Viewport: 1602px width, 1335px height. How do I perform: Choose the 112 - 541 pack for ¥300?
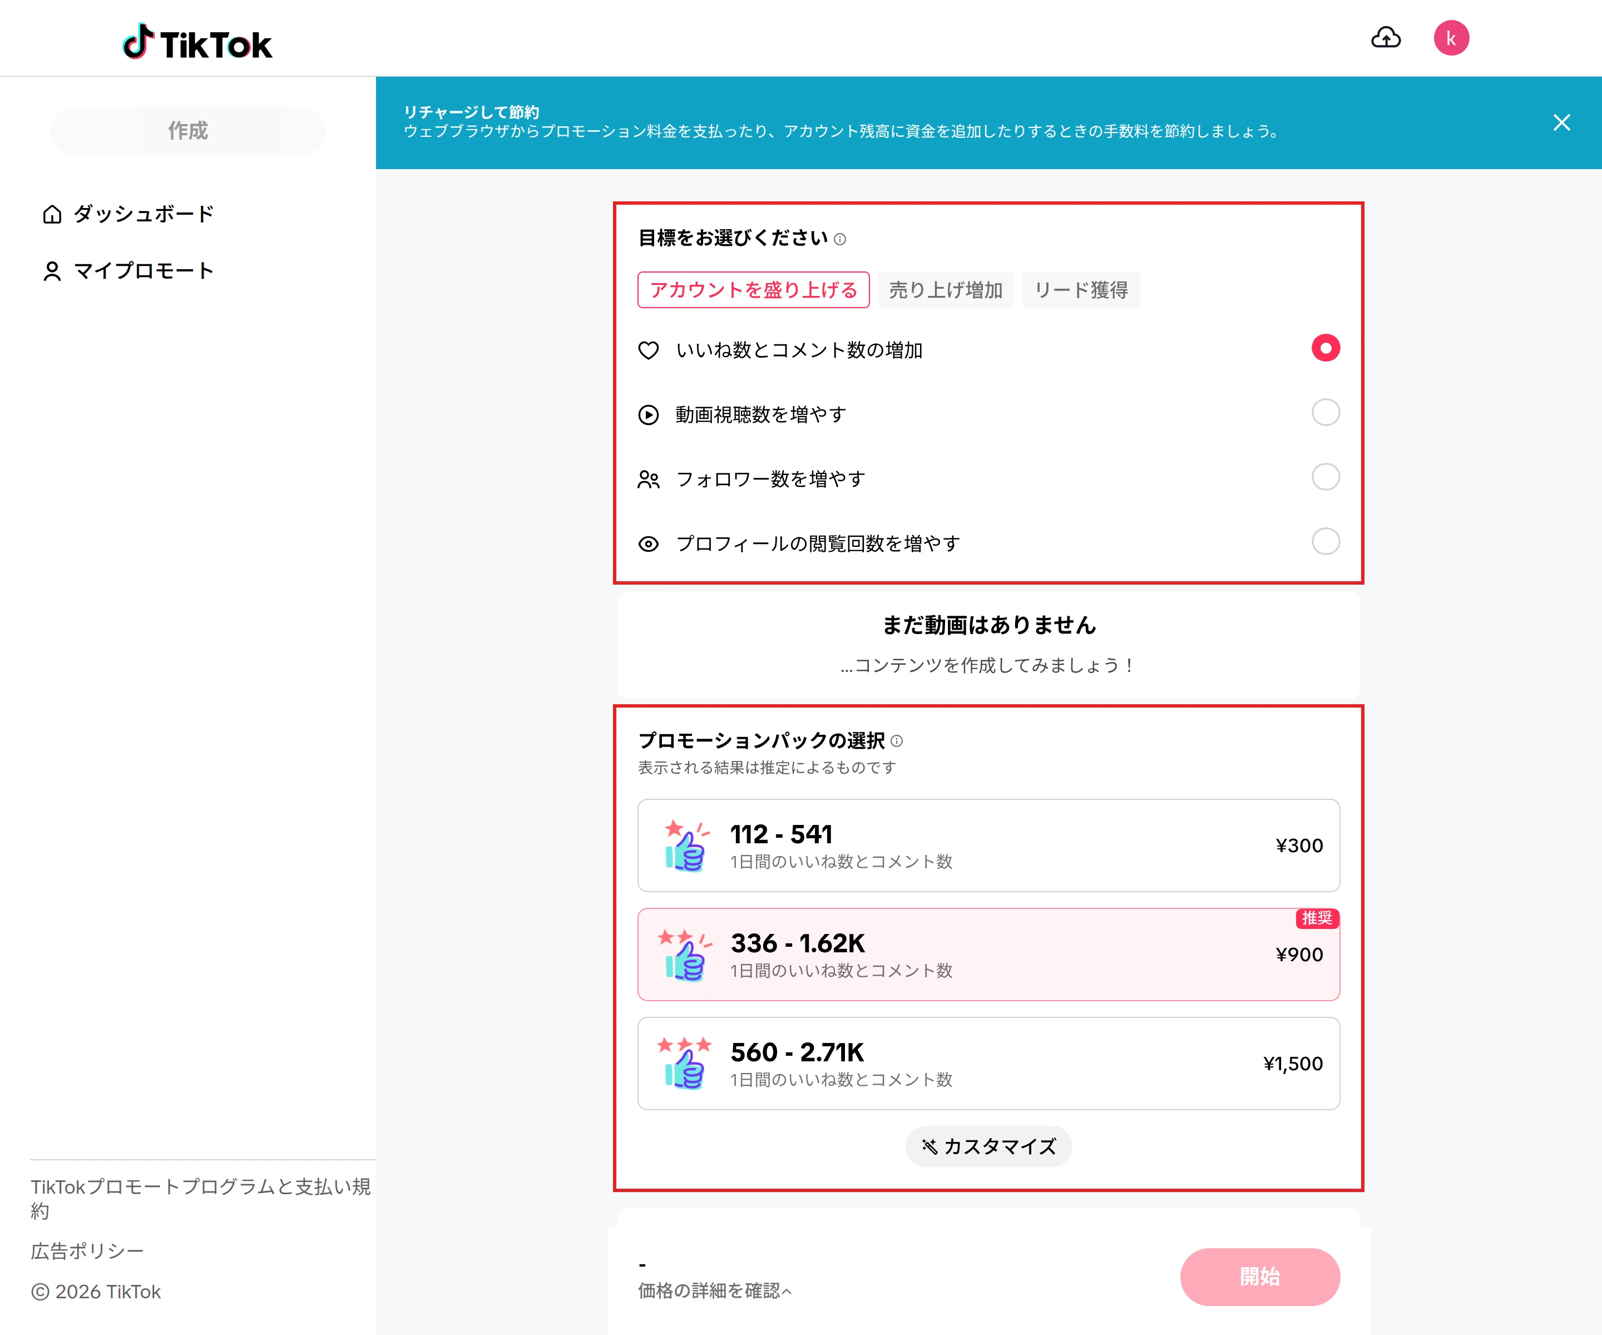click(988, 845)
